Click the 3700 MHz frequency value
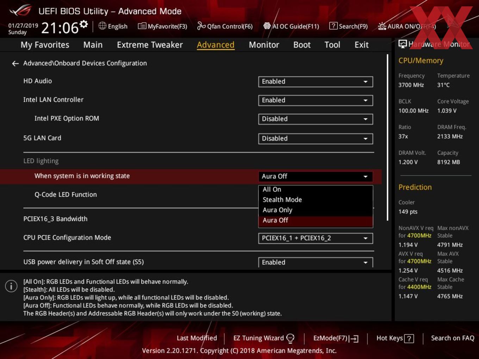The height and width of the screenshot is (359, 479). pos(411,85)
